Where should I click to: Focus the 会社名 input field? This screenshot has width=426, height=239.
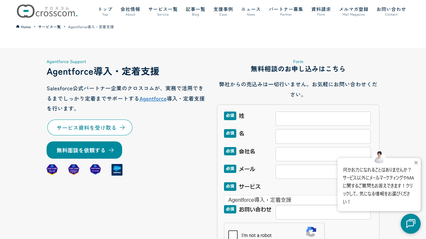point(323,154)
